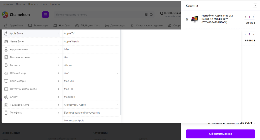Open the Оплата link in top bar

click(x=20, y=4)
